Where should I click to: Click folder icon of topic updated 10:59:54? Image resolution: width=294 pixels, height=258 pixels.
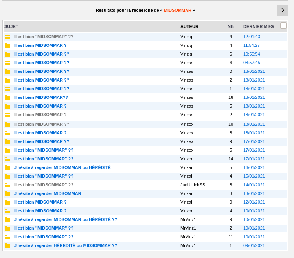(x=7, y=54)
